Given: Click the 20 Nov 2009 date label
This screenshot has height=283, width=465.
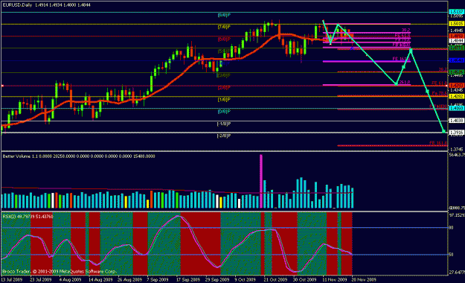Looking at the screenshot, I should click(x=364, y=280).
